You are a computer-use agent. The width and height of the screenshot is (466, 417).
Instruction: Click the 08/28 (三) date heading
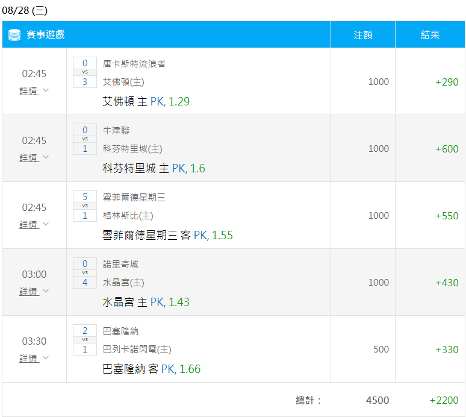[x=25, y=10]
